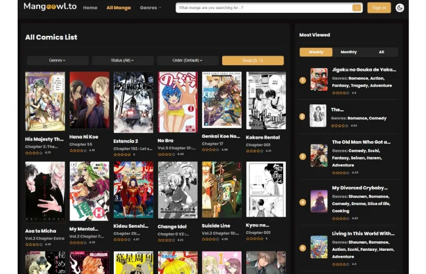426x274 pixels.
Task: Open Vol.2 Chapter Extra of Asa to Micha
Action: 45,239
